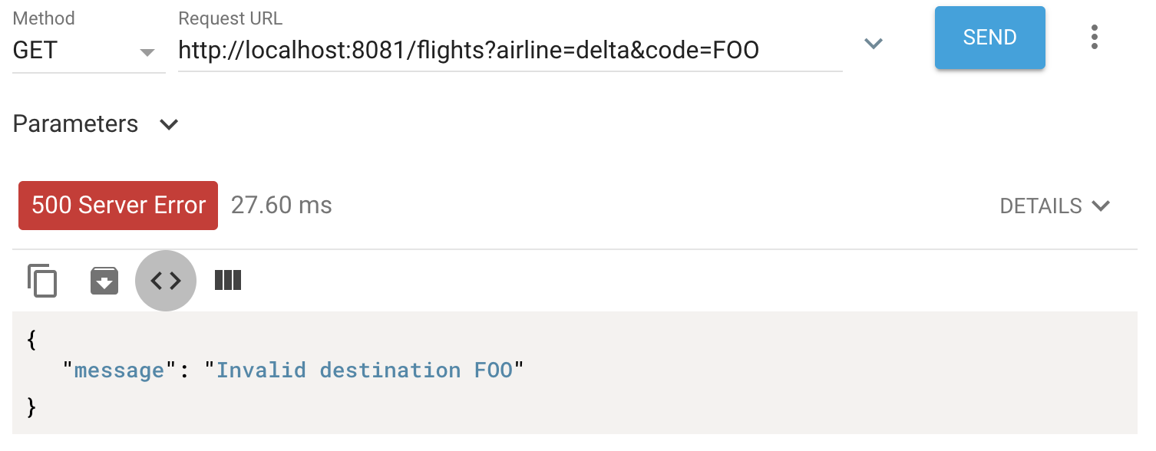Select the GET method value

coord(35,51)
